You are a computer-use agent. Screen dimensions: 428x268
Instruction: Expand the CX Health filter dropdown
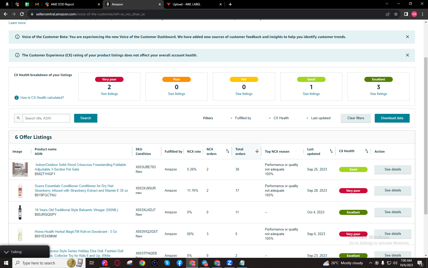279,118
